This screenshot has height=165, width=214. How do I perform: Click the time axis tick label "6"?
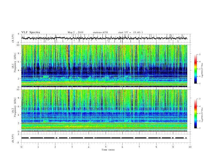[x=122, y=147]
